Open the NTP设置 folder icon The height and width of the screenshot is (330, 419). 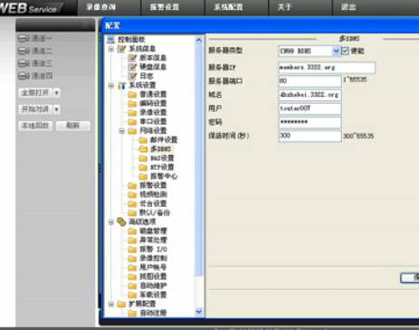tap(143, 167)
